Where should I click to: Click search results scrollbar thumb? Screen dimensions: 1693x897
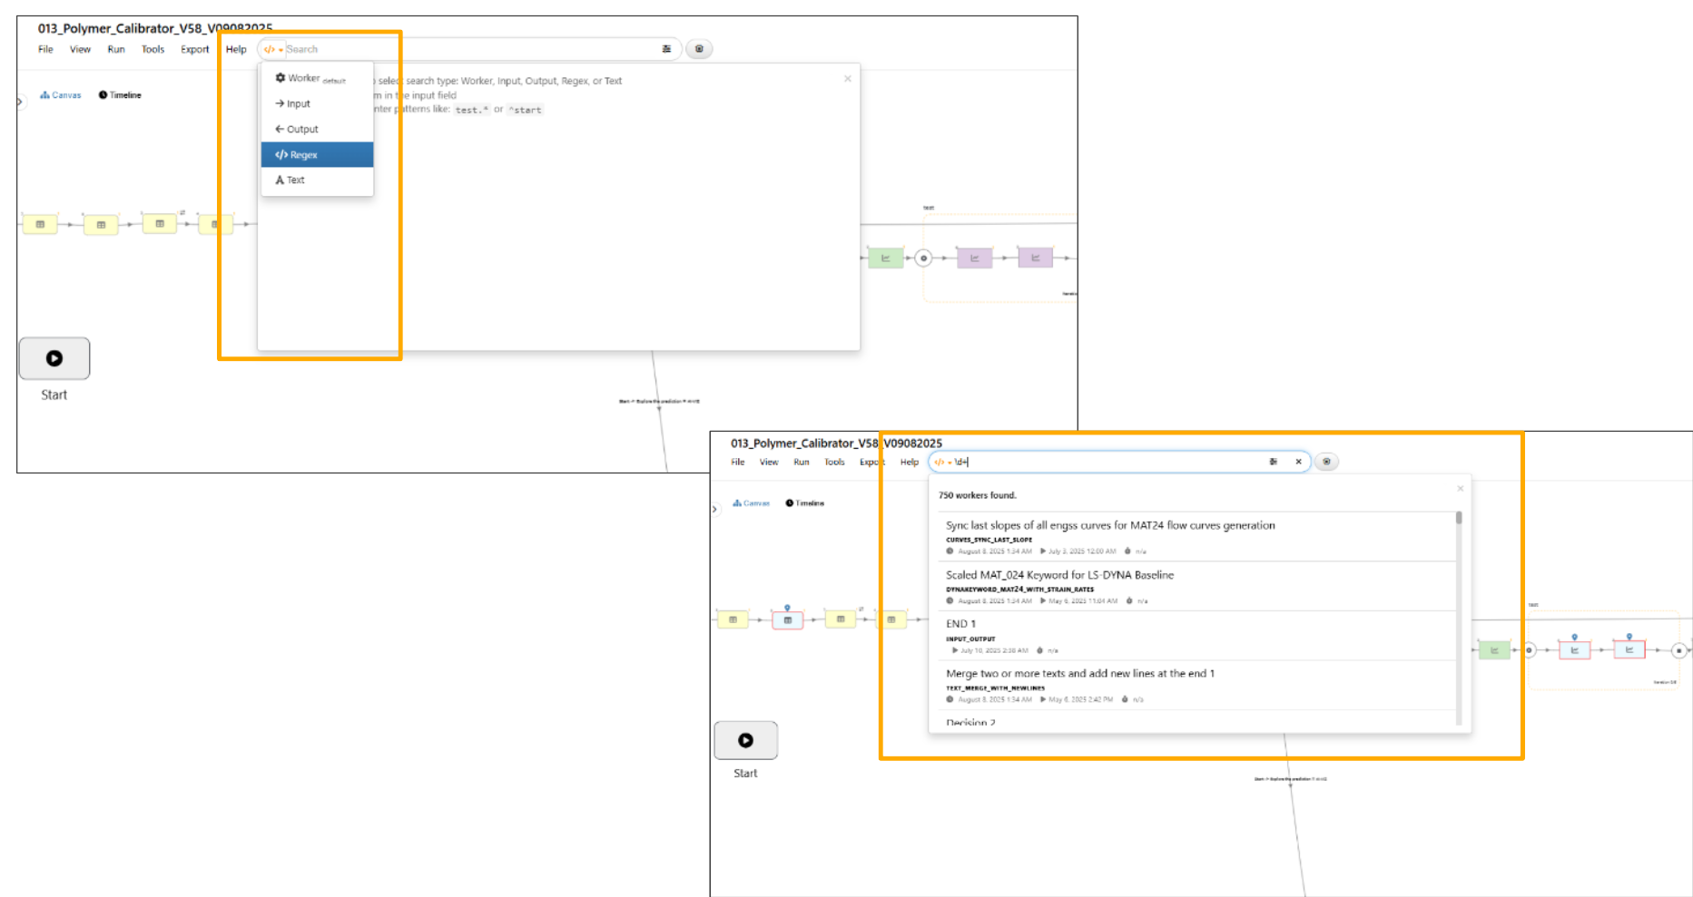pos(1459,518)
